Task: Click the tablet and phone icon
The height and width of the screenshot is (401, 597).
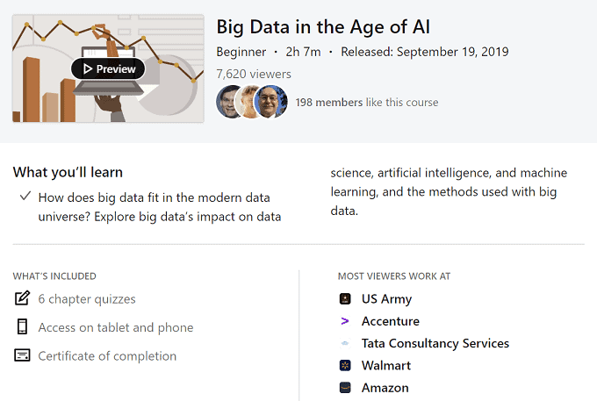Action: pyautogui.click(x=22, y=327)
